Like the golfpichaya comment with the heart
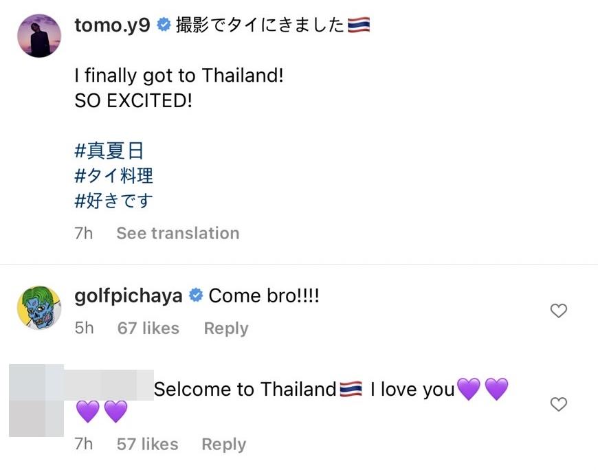Screen dimensions: 598x470 click(559, 311)
